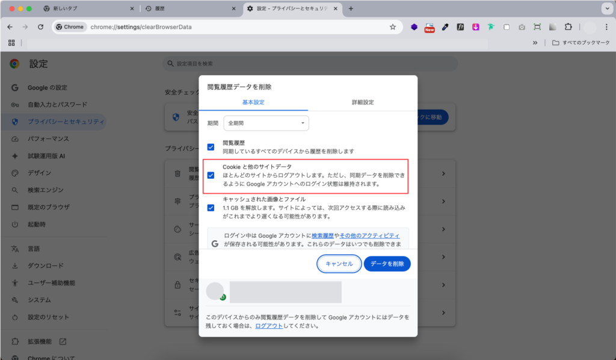Click the 設定項目を検索 search field
616x360 pixels.
310,64
